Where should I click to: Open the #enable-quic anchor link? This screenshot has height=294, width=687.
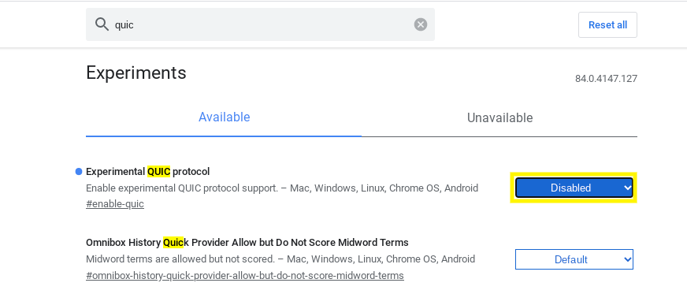[115, 204]
